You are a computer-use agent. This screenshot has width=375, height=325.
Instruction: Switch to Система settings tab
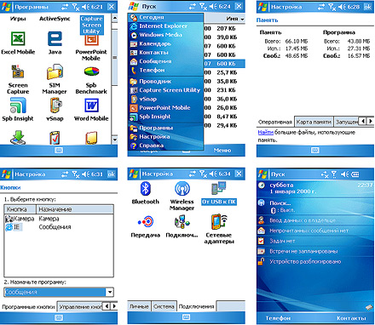(164, 306)
